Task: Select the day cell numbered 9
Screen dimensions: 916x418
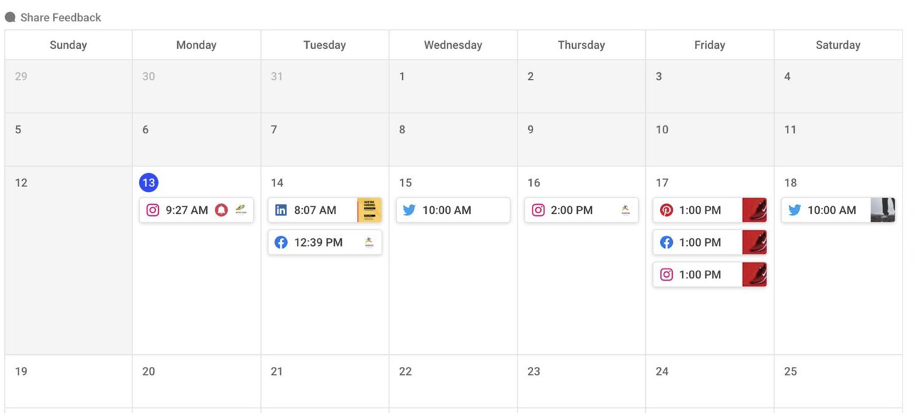Action: click(x=581, y=140)
